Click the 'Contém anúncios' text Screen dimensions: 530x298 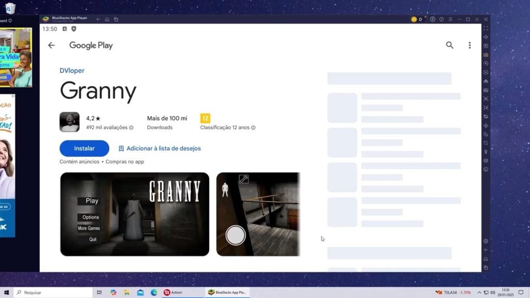click(x=79, y=161)
